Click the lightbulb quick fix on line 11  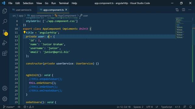(x=24, y=32)
